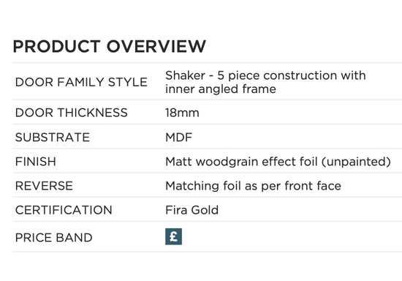Click the PRODUCT OVERVIEW heading
The height and width of the screenshot is (281, 402).
pyautogui.click(x=110, y=46)
